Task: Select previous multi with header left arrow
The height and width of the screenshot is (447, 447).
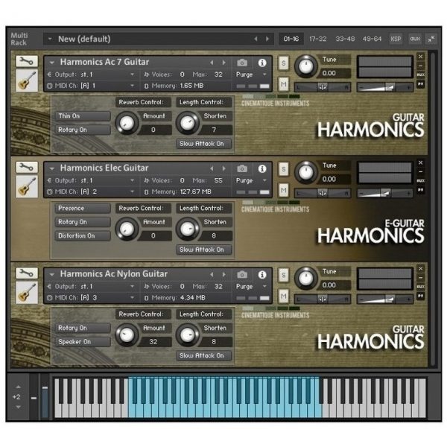Action: pos(256,39)
